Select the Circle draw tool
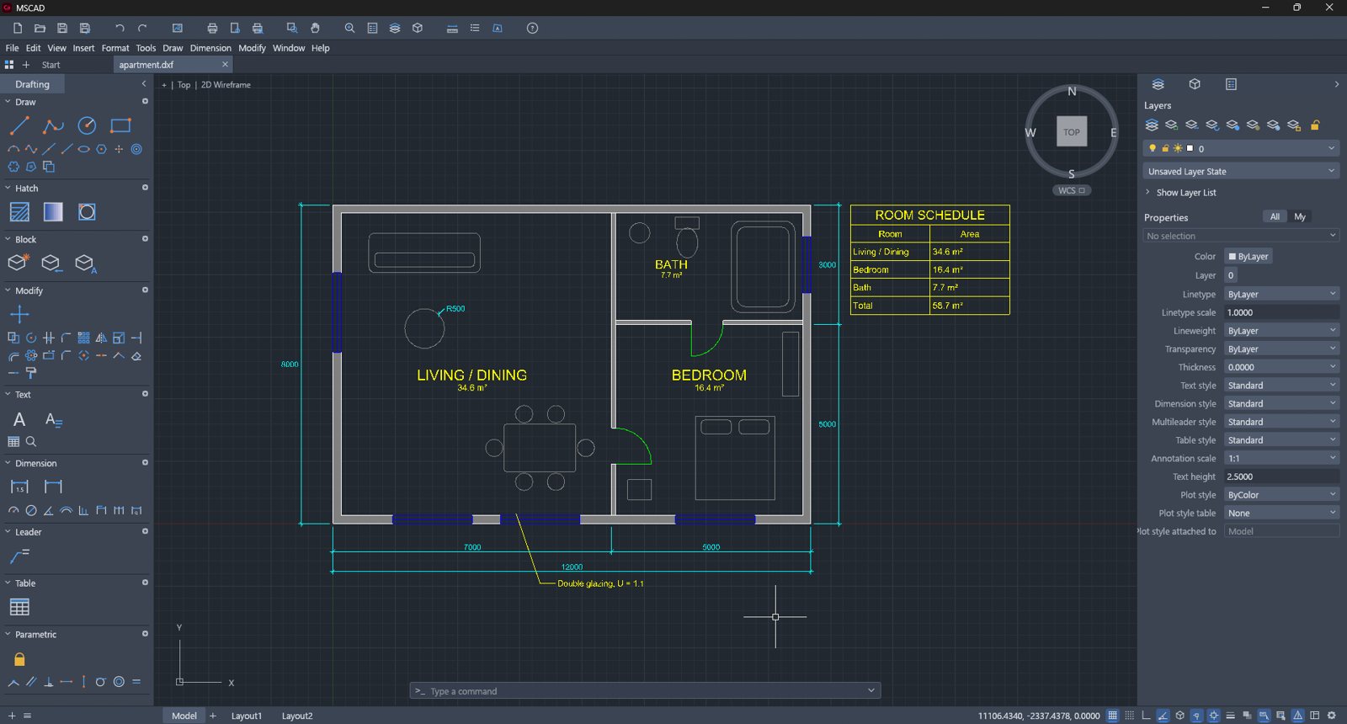 point(87,126)
